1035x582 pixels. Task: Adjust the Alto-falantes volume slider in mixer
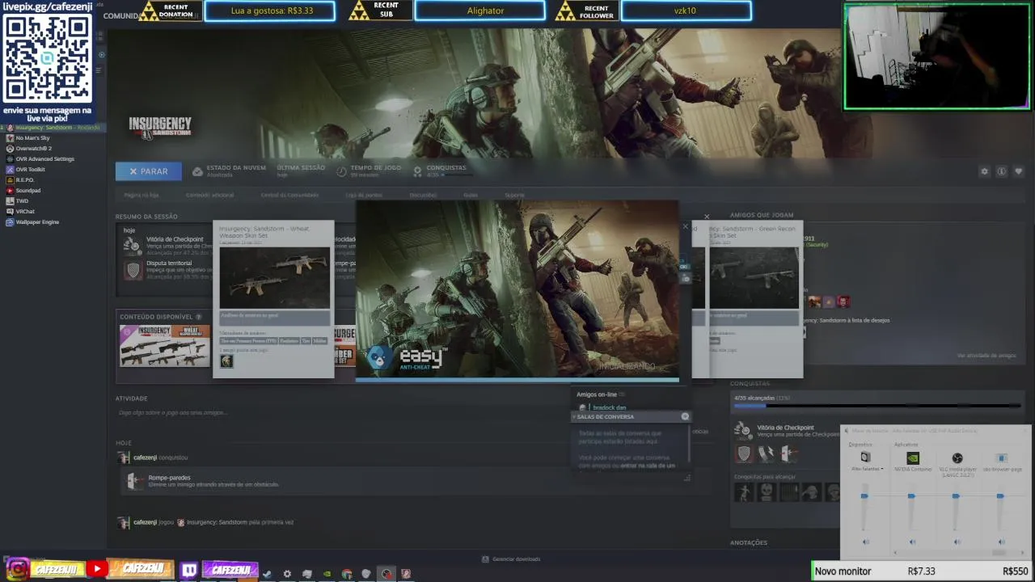coord(864,496)
